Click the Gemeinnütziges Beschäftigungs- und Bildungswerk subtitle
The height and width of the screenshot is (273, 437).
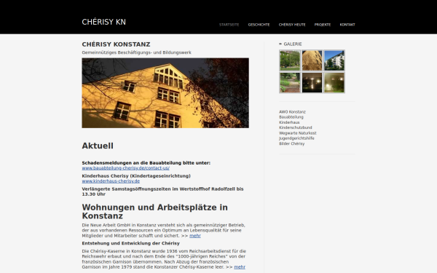click(x=137, y=52)
